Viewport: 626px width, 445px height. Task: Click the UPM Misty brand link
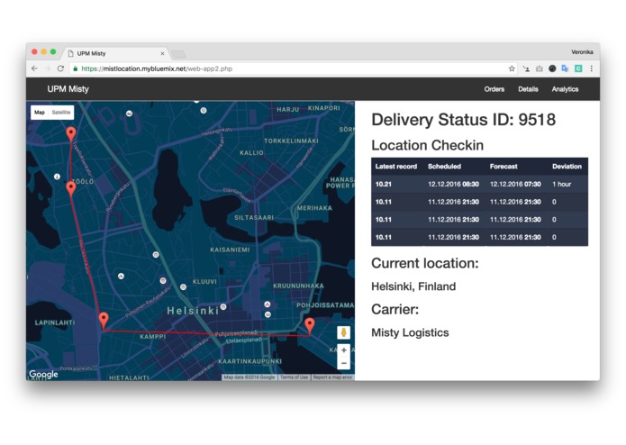point(68,89)
